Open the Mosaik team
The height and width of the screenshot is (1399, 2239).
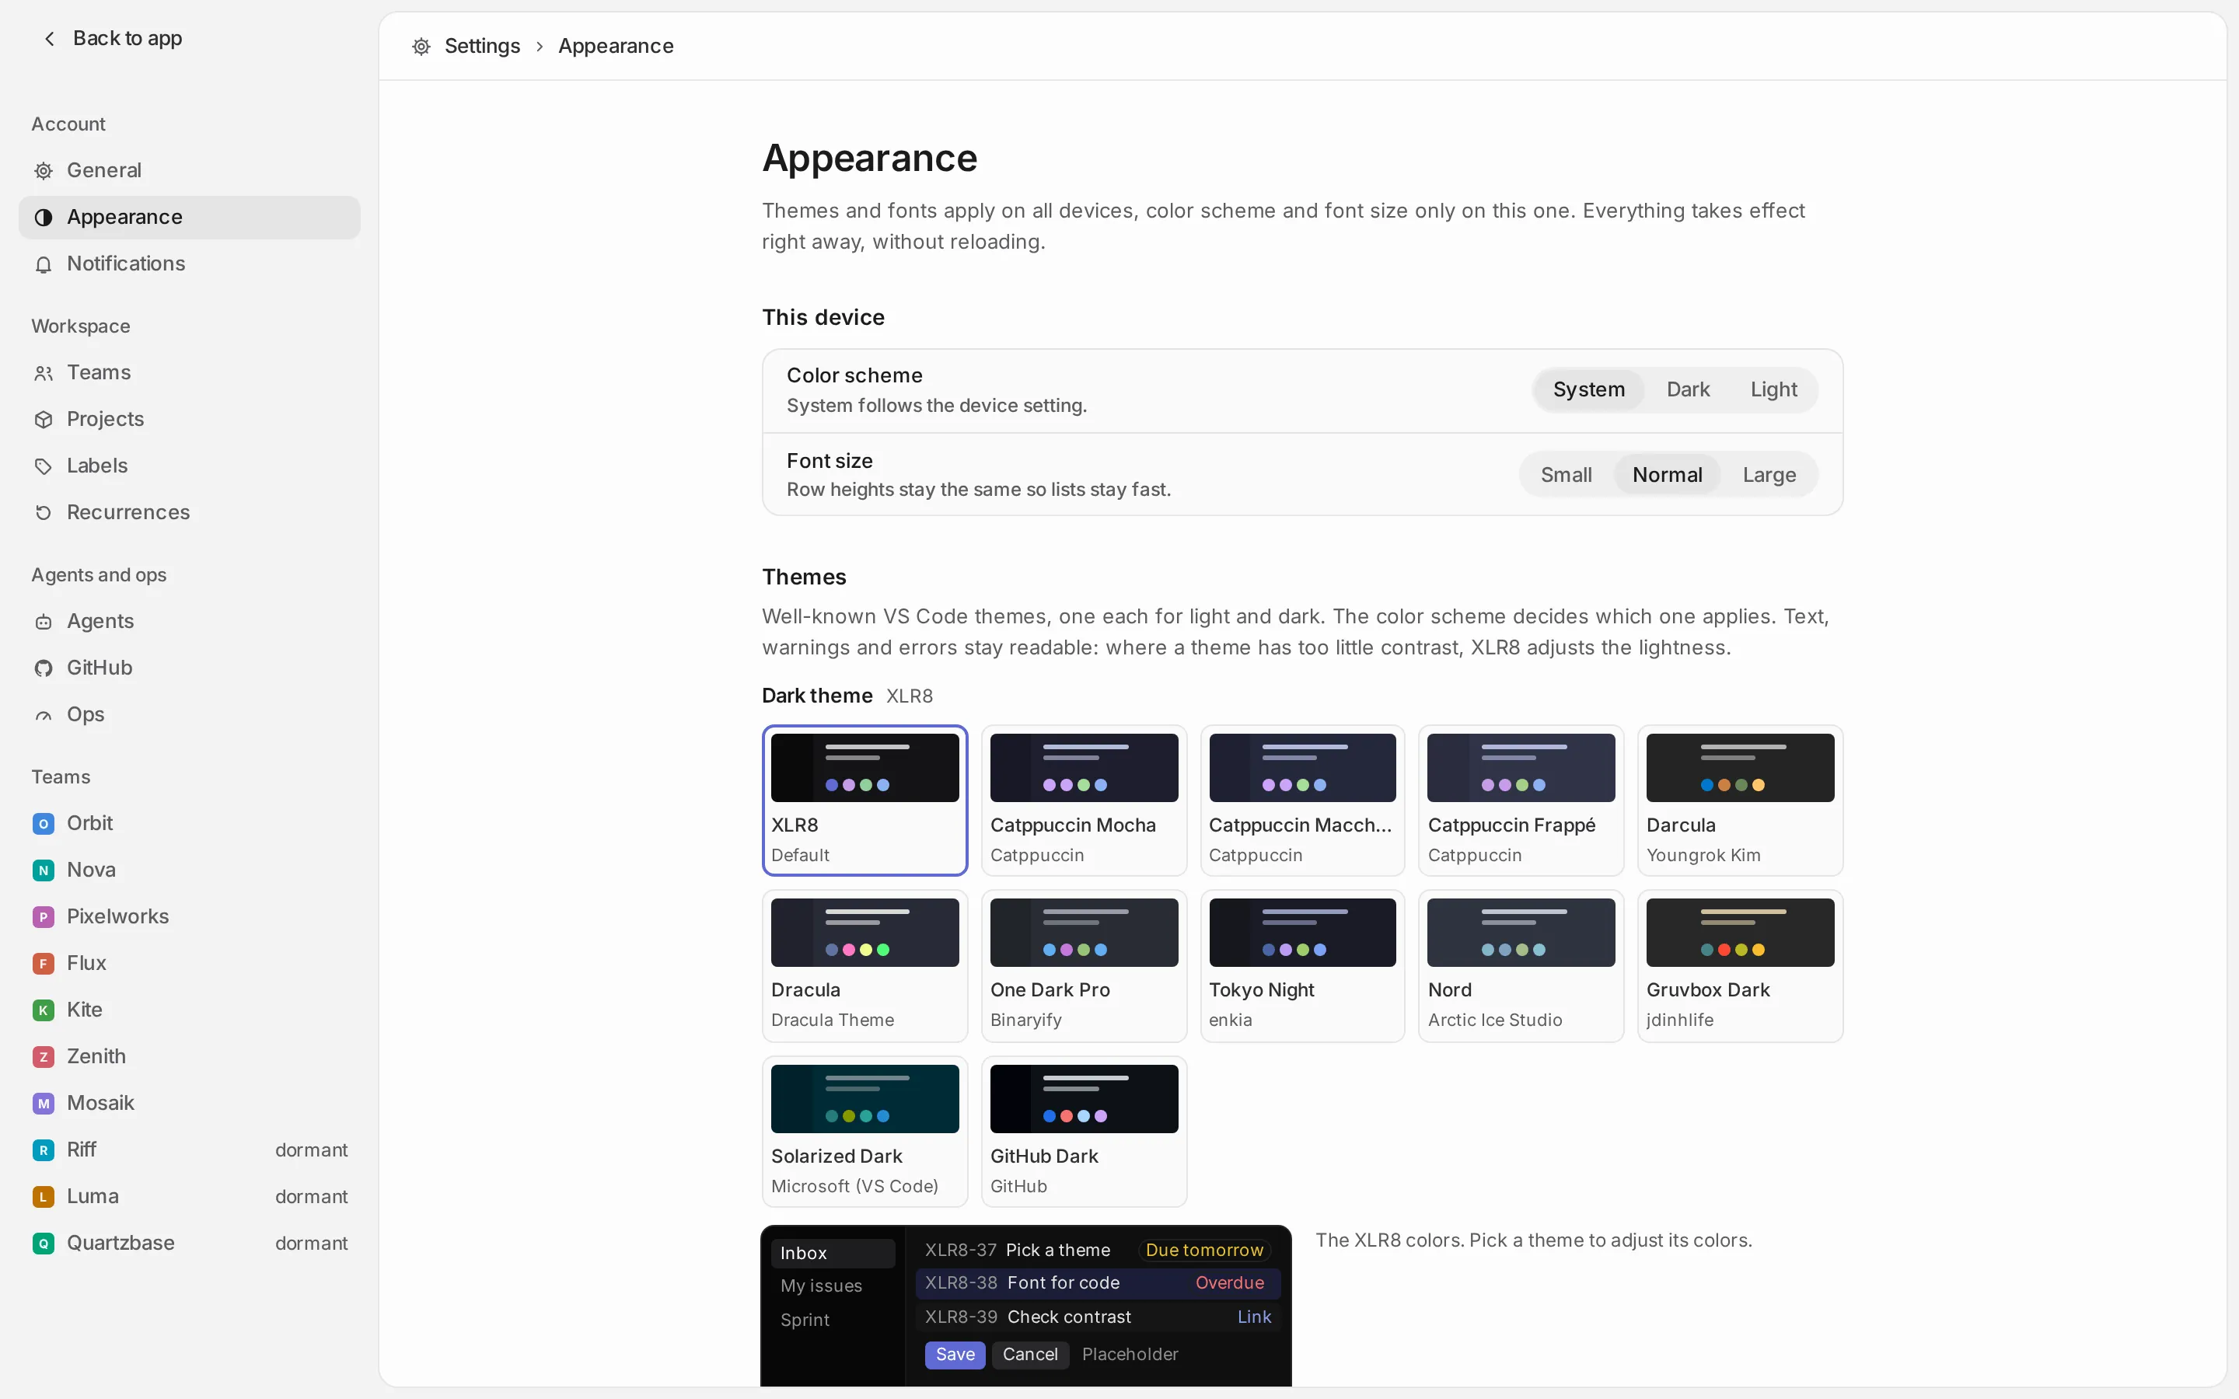[190, 1103]
